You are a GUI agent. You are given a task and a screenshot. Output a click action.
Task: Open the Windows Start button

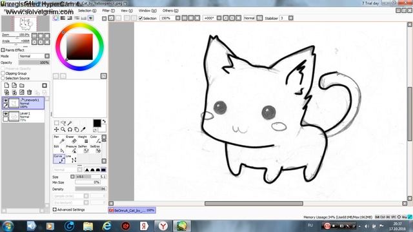(x=8, y=226)
